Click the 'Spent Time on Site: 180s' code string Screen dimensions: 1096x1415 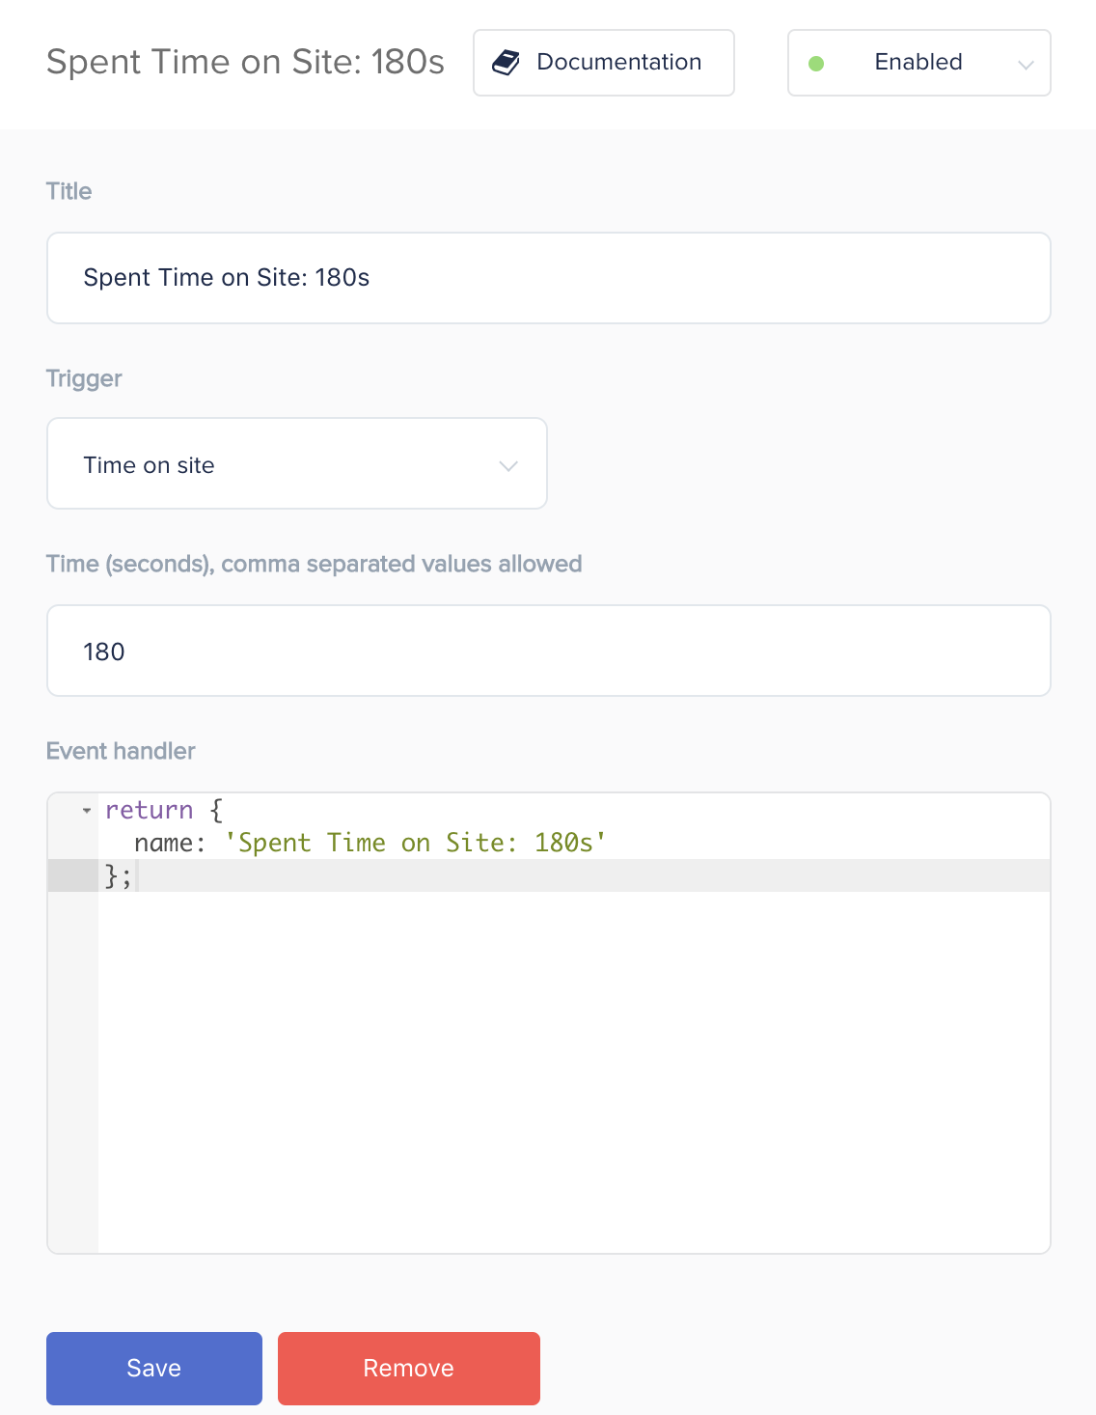[x=416, y=843]
